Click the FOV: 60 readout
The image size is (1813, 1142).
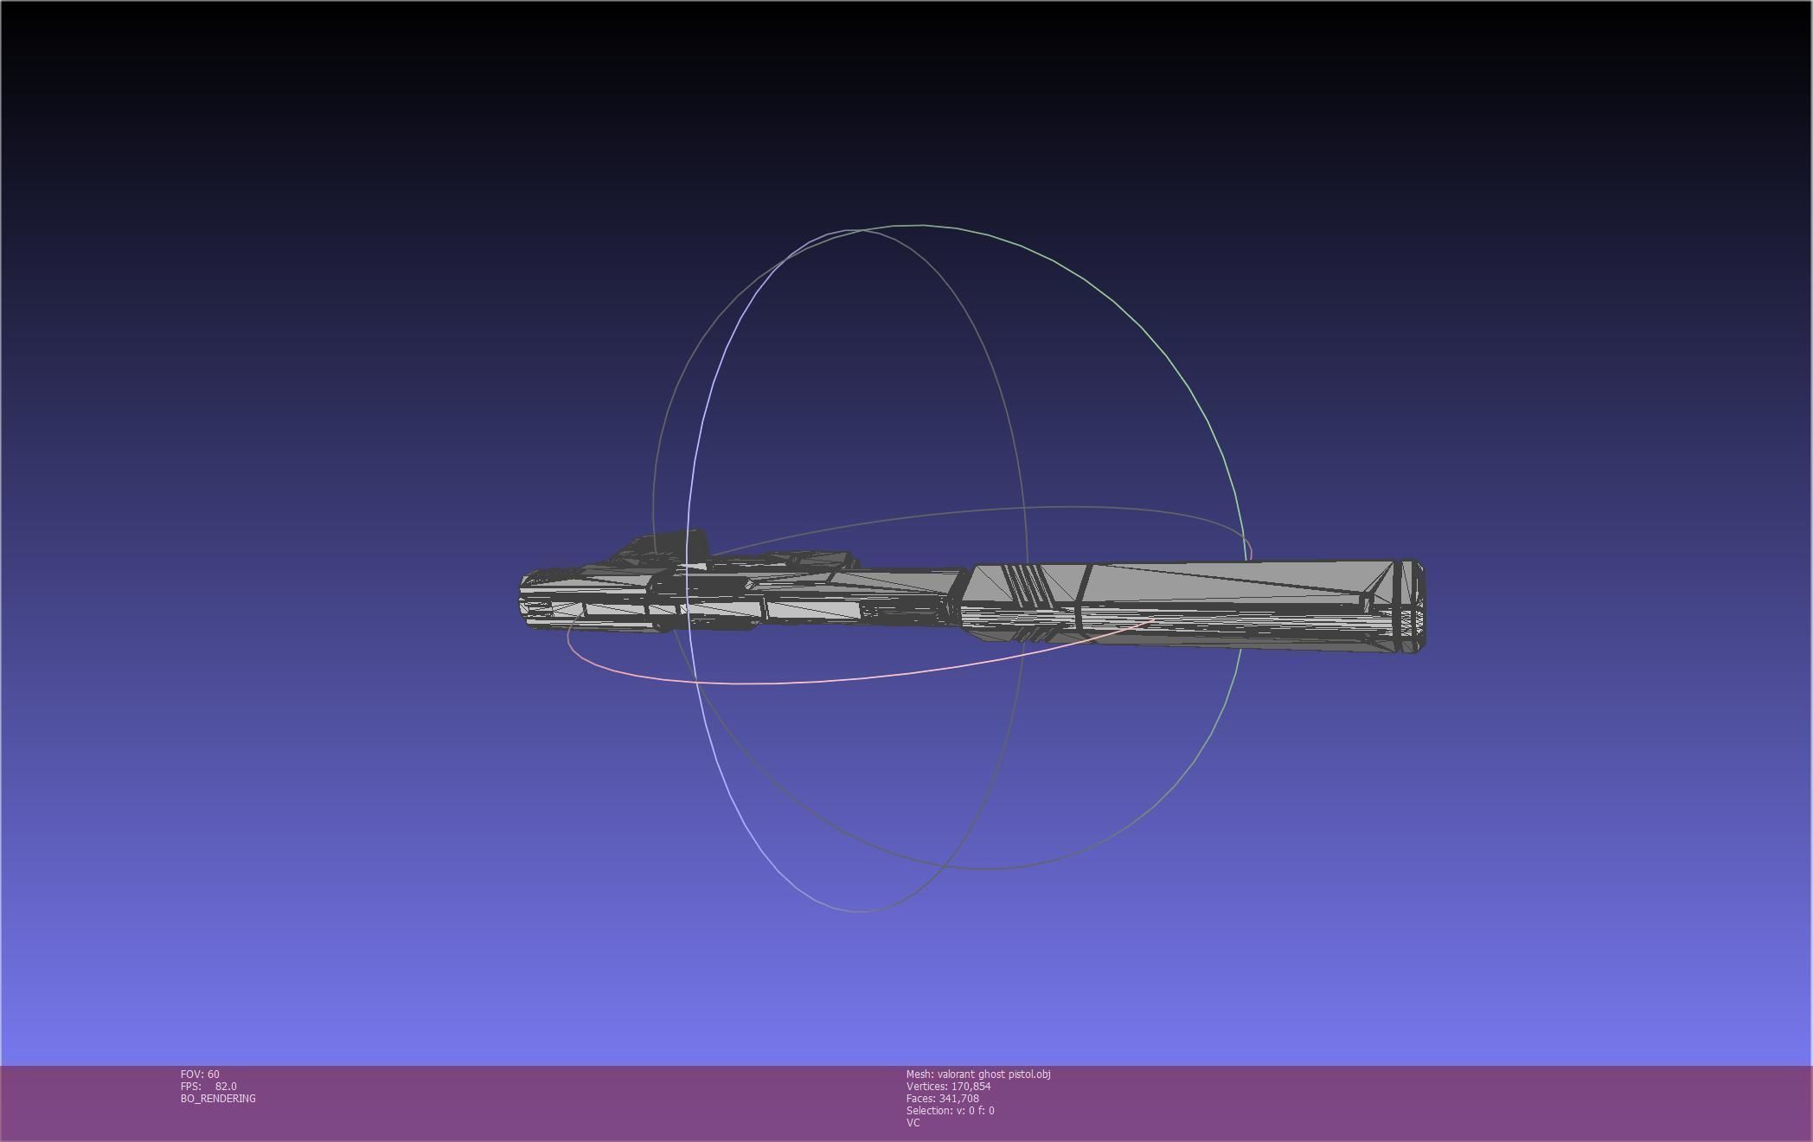click(x=200, y=1075)
